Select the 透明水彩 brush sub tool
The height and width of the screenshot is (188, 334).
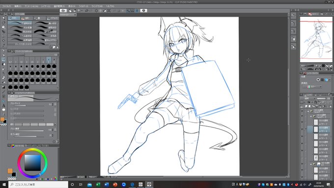[45, 27]
